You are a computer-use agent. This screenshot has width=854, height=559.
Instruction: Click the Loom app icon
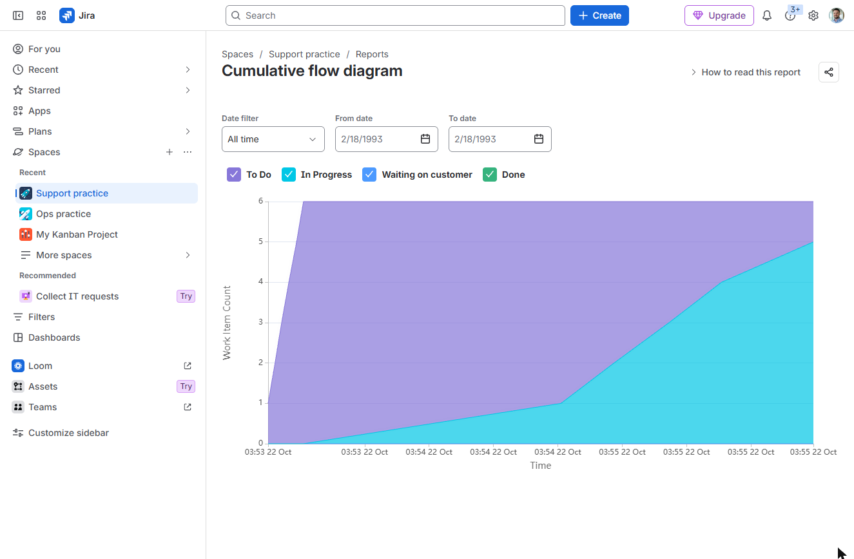[18, 366]
